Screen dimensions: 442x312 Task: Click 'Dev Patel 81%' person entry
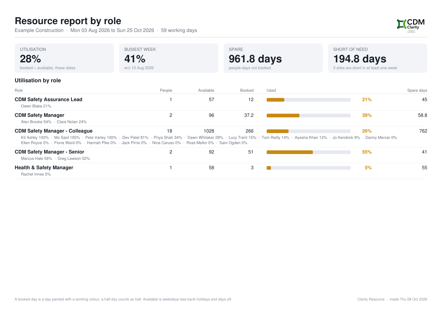[x=135, y=138]
